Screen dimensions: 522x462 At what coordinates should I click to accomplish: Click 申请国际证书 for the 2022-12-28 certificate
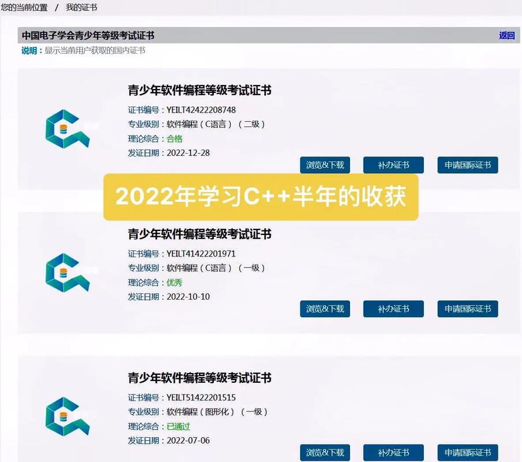tap(468, 165)
